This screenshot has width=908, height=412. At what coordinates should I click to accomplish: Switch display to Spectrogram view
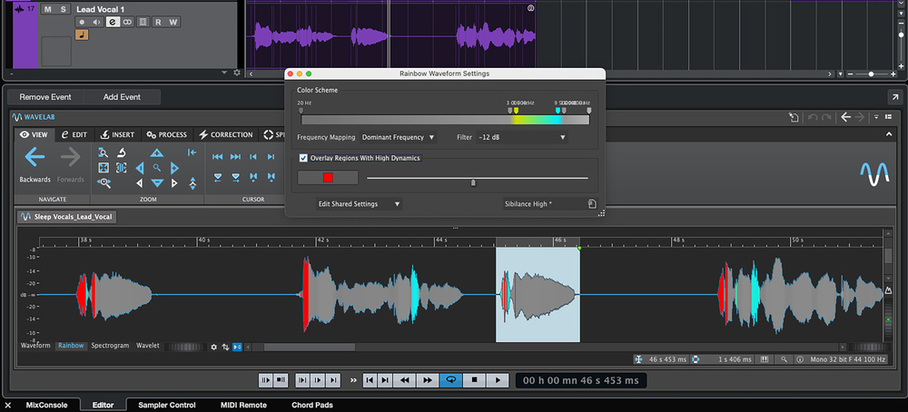110,346
